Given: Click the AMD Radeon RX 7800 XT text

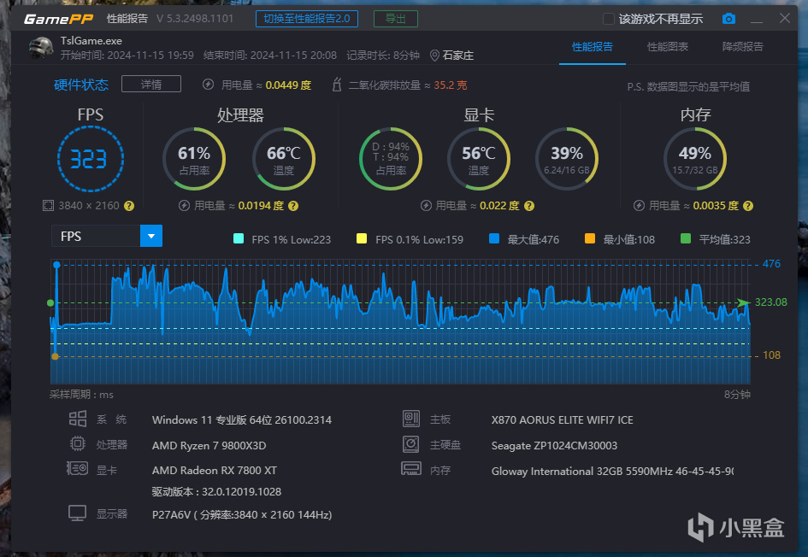Looking at the screenshot, I should pos(215,471).
